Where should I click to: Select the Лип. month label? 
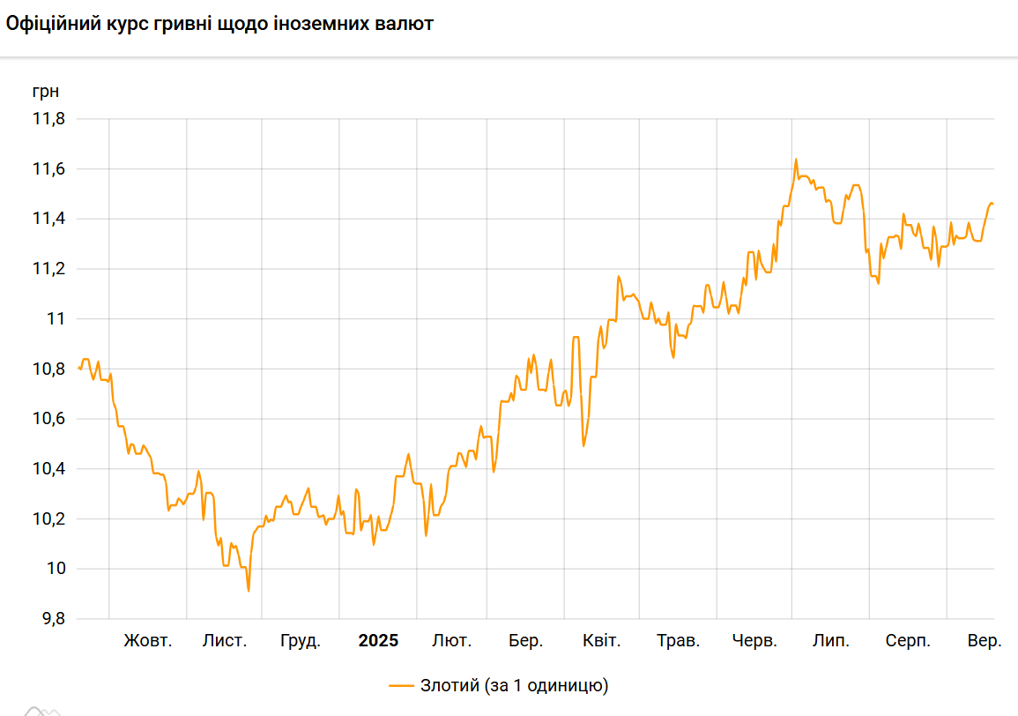tap(831, 641)
